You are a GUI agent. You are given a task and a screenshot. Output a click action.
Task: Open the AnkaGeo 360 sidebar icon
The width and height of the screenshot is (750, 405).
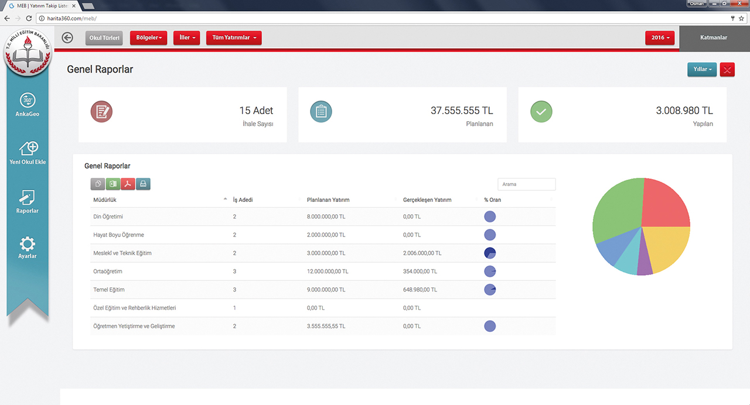point(28,101)
